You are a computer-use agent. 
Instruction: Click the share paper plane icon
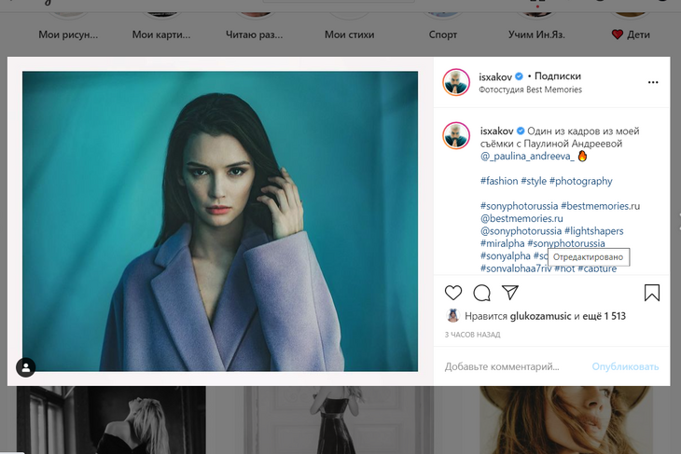click(x=510, y=293)
